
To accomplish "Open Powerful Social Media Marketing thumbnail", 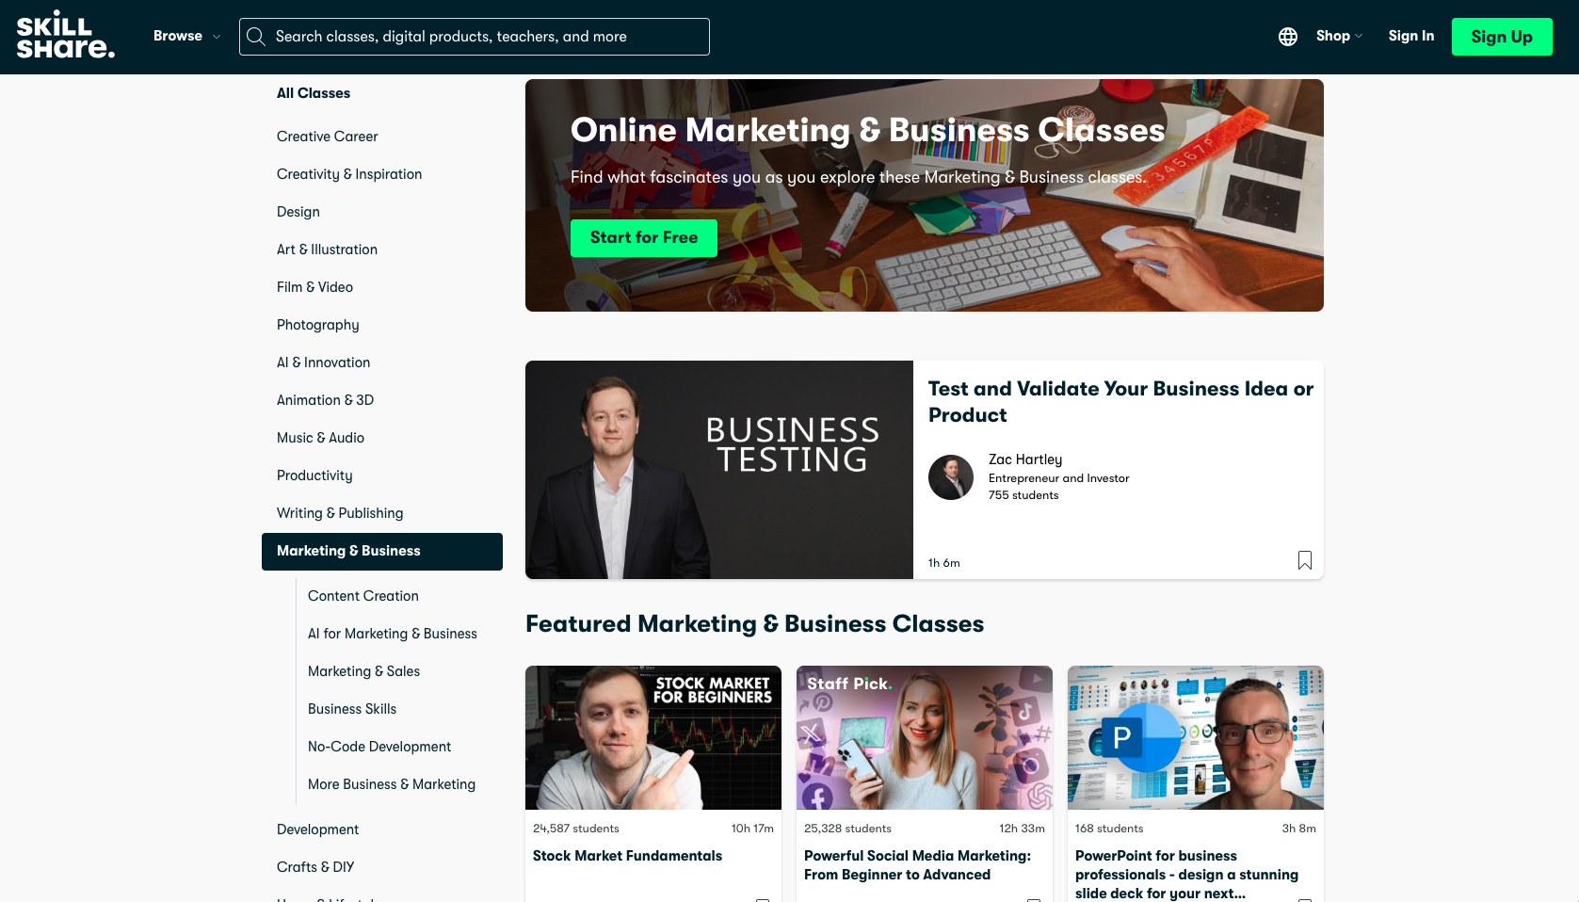I will click(x=925, y=737).
